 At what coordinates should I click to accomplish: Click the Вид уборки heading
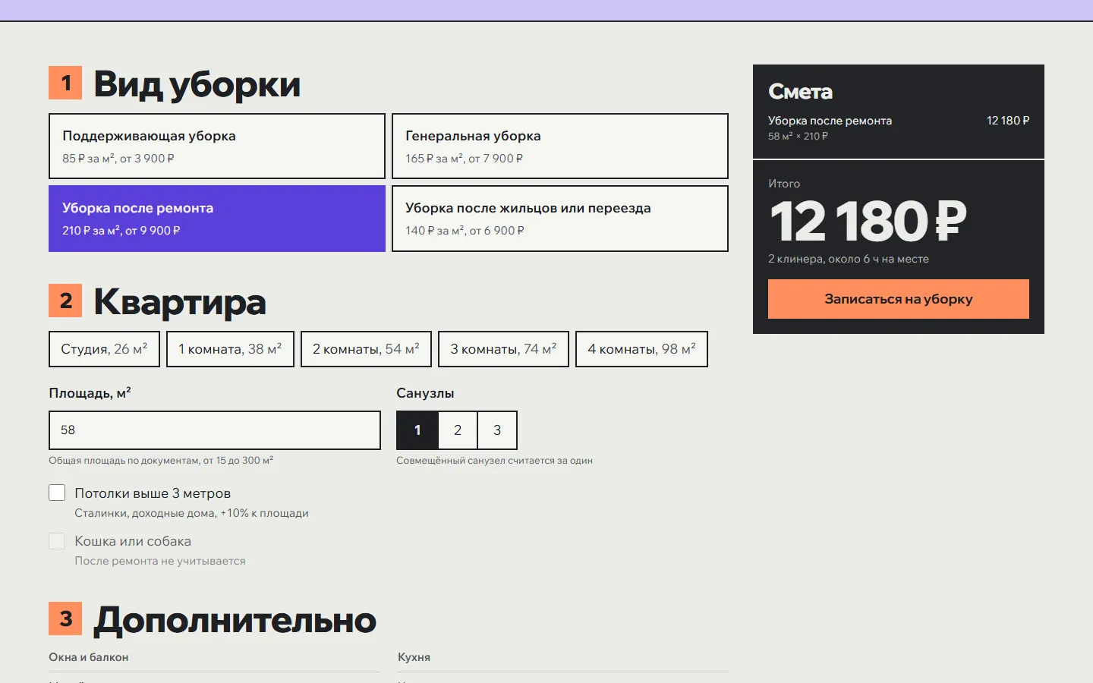pyautogui.click(x=197, y=83)
